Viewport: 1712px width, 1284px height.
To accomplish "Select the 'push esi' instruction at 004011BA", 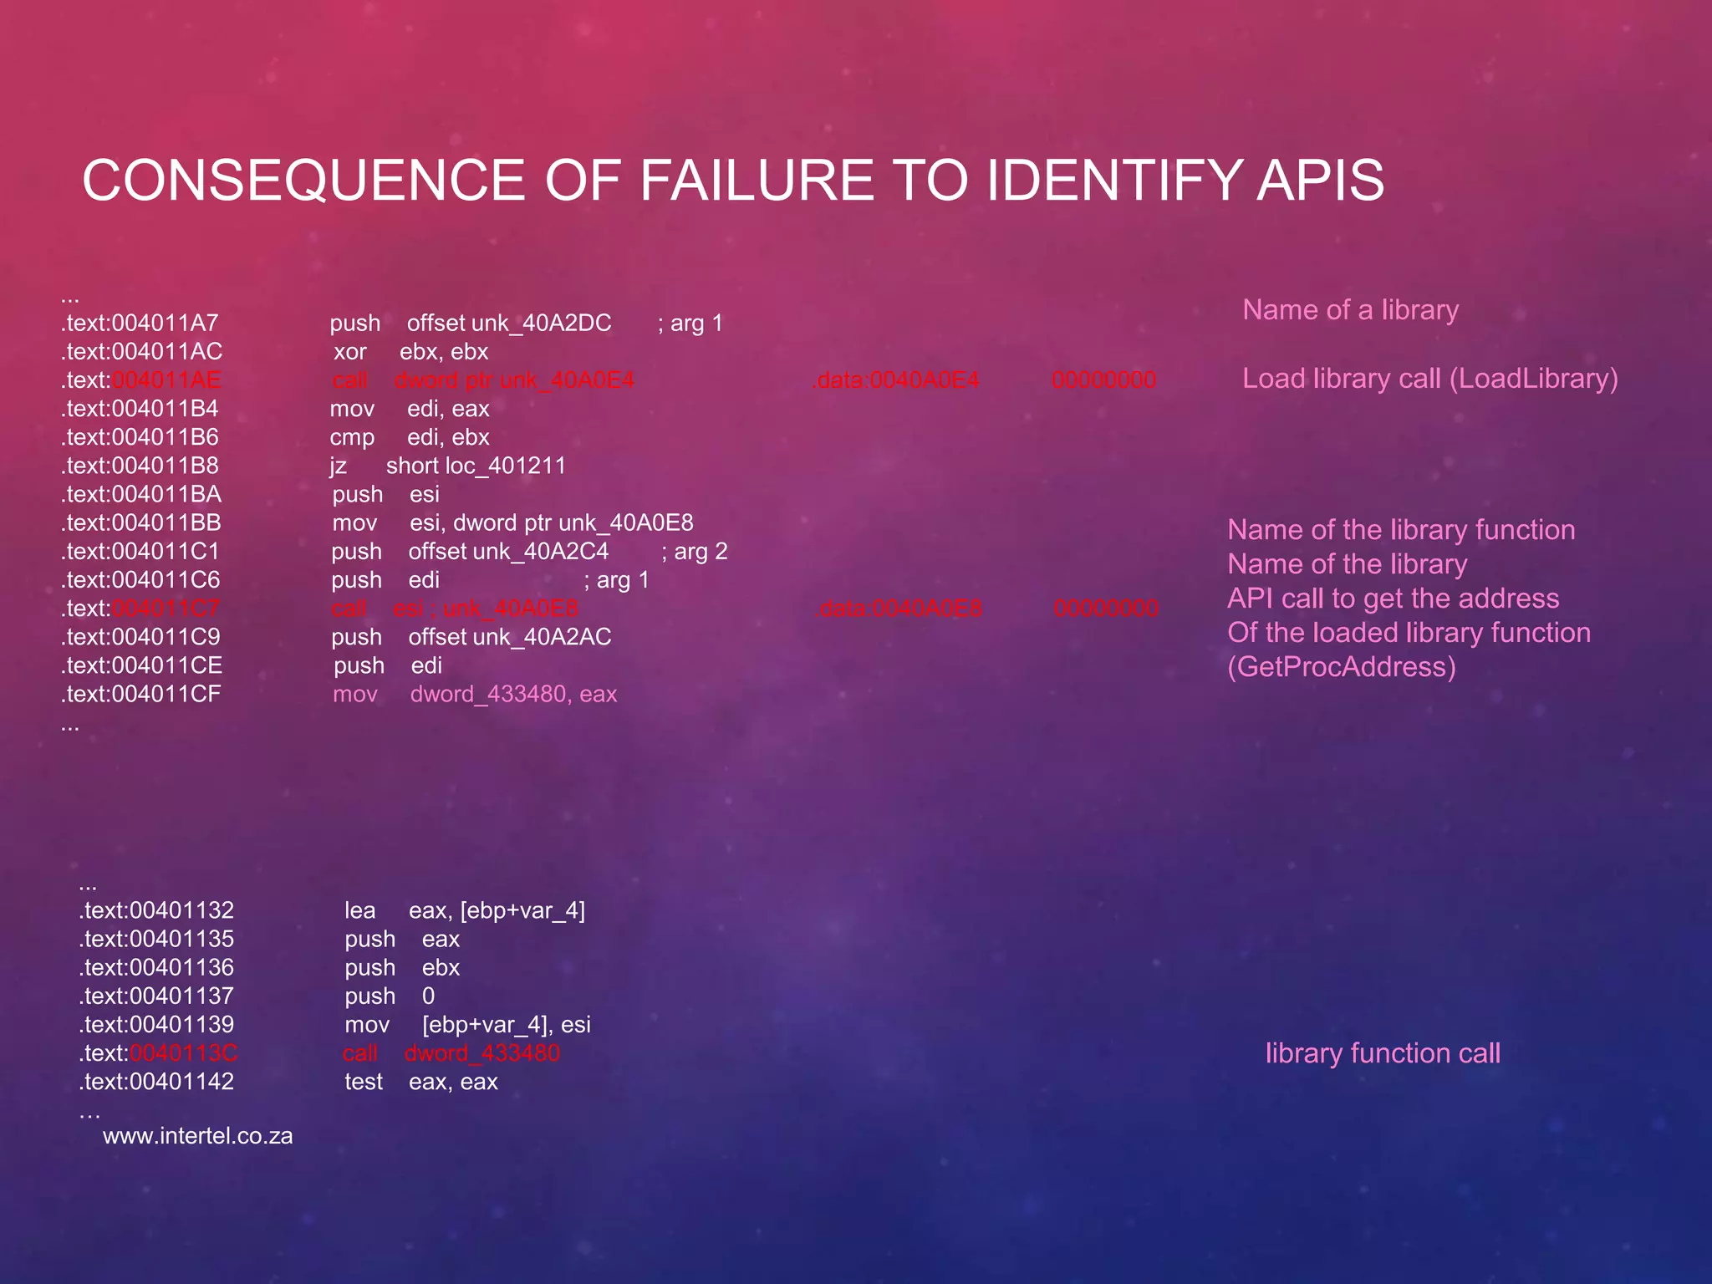I will tap(385, 494).
